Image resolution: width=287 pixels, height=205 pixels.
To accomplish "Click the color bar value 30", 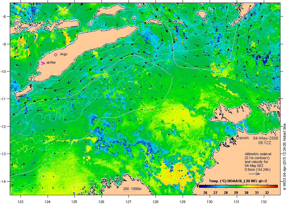I will tap(246, 193).
